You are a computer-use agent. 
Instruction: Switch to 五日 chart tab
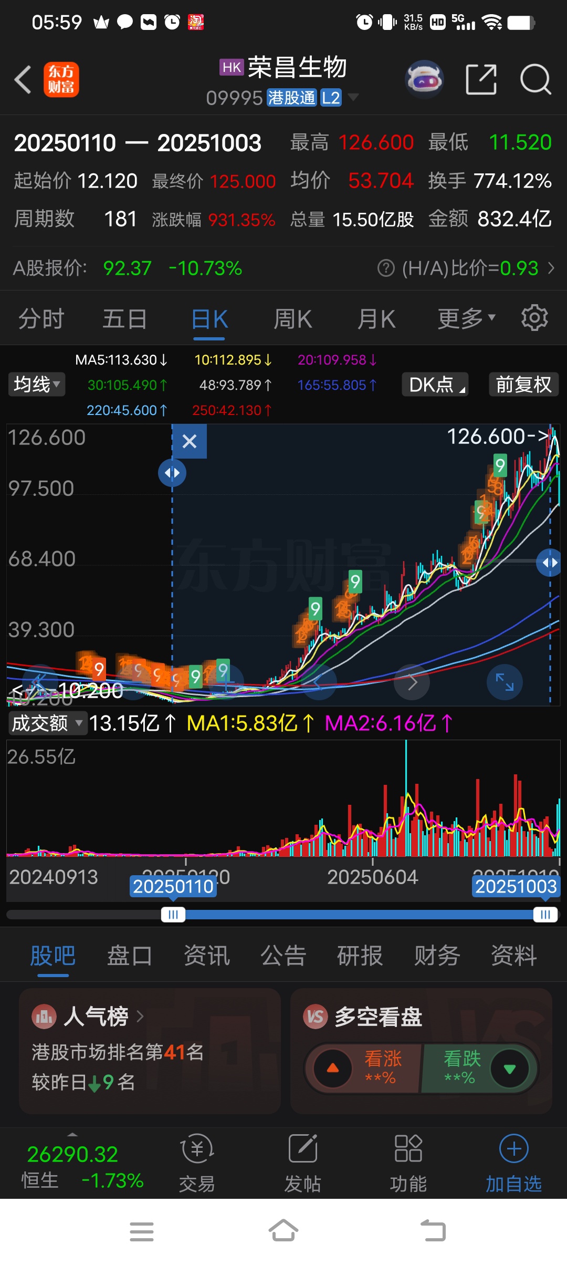click(x=125, y=319)
